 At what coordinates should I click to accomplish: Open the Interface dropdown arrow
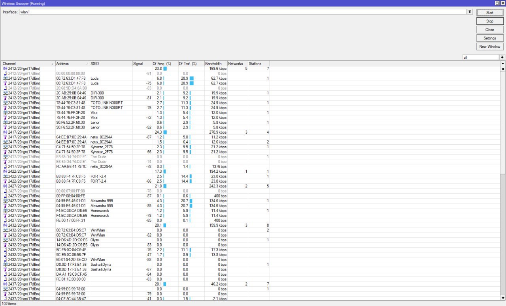[x=470, y=12]
